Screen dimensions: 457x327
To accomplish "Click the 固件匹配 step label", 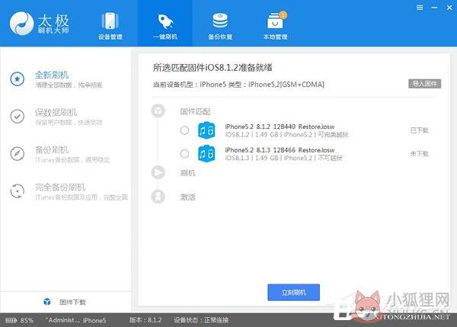I will (x=195, y=111).
